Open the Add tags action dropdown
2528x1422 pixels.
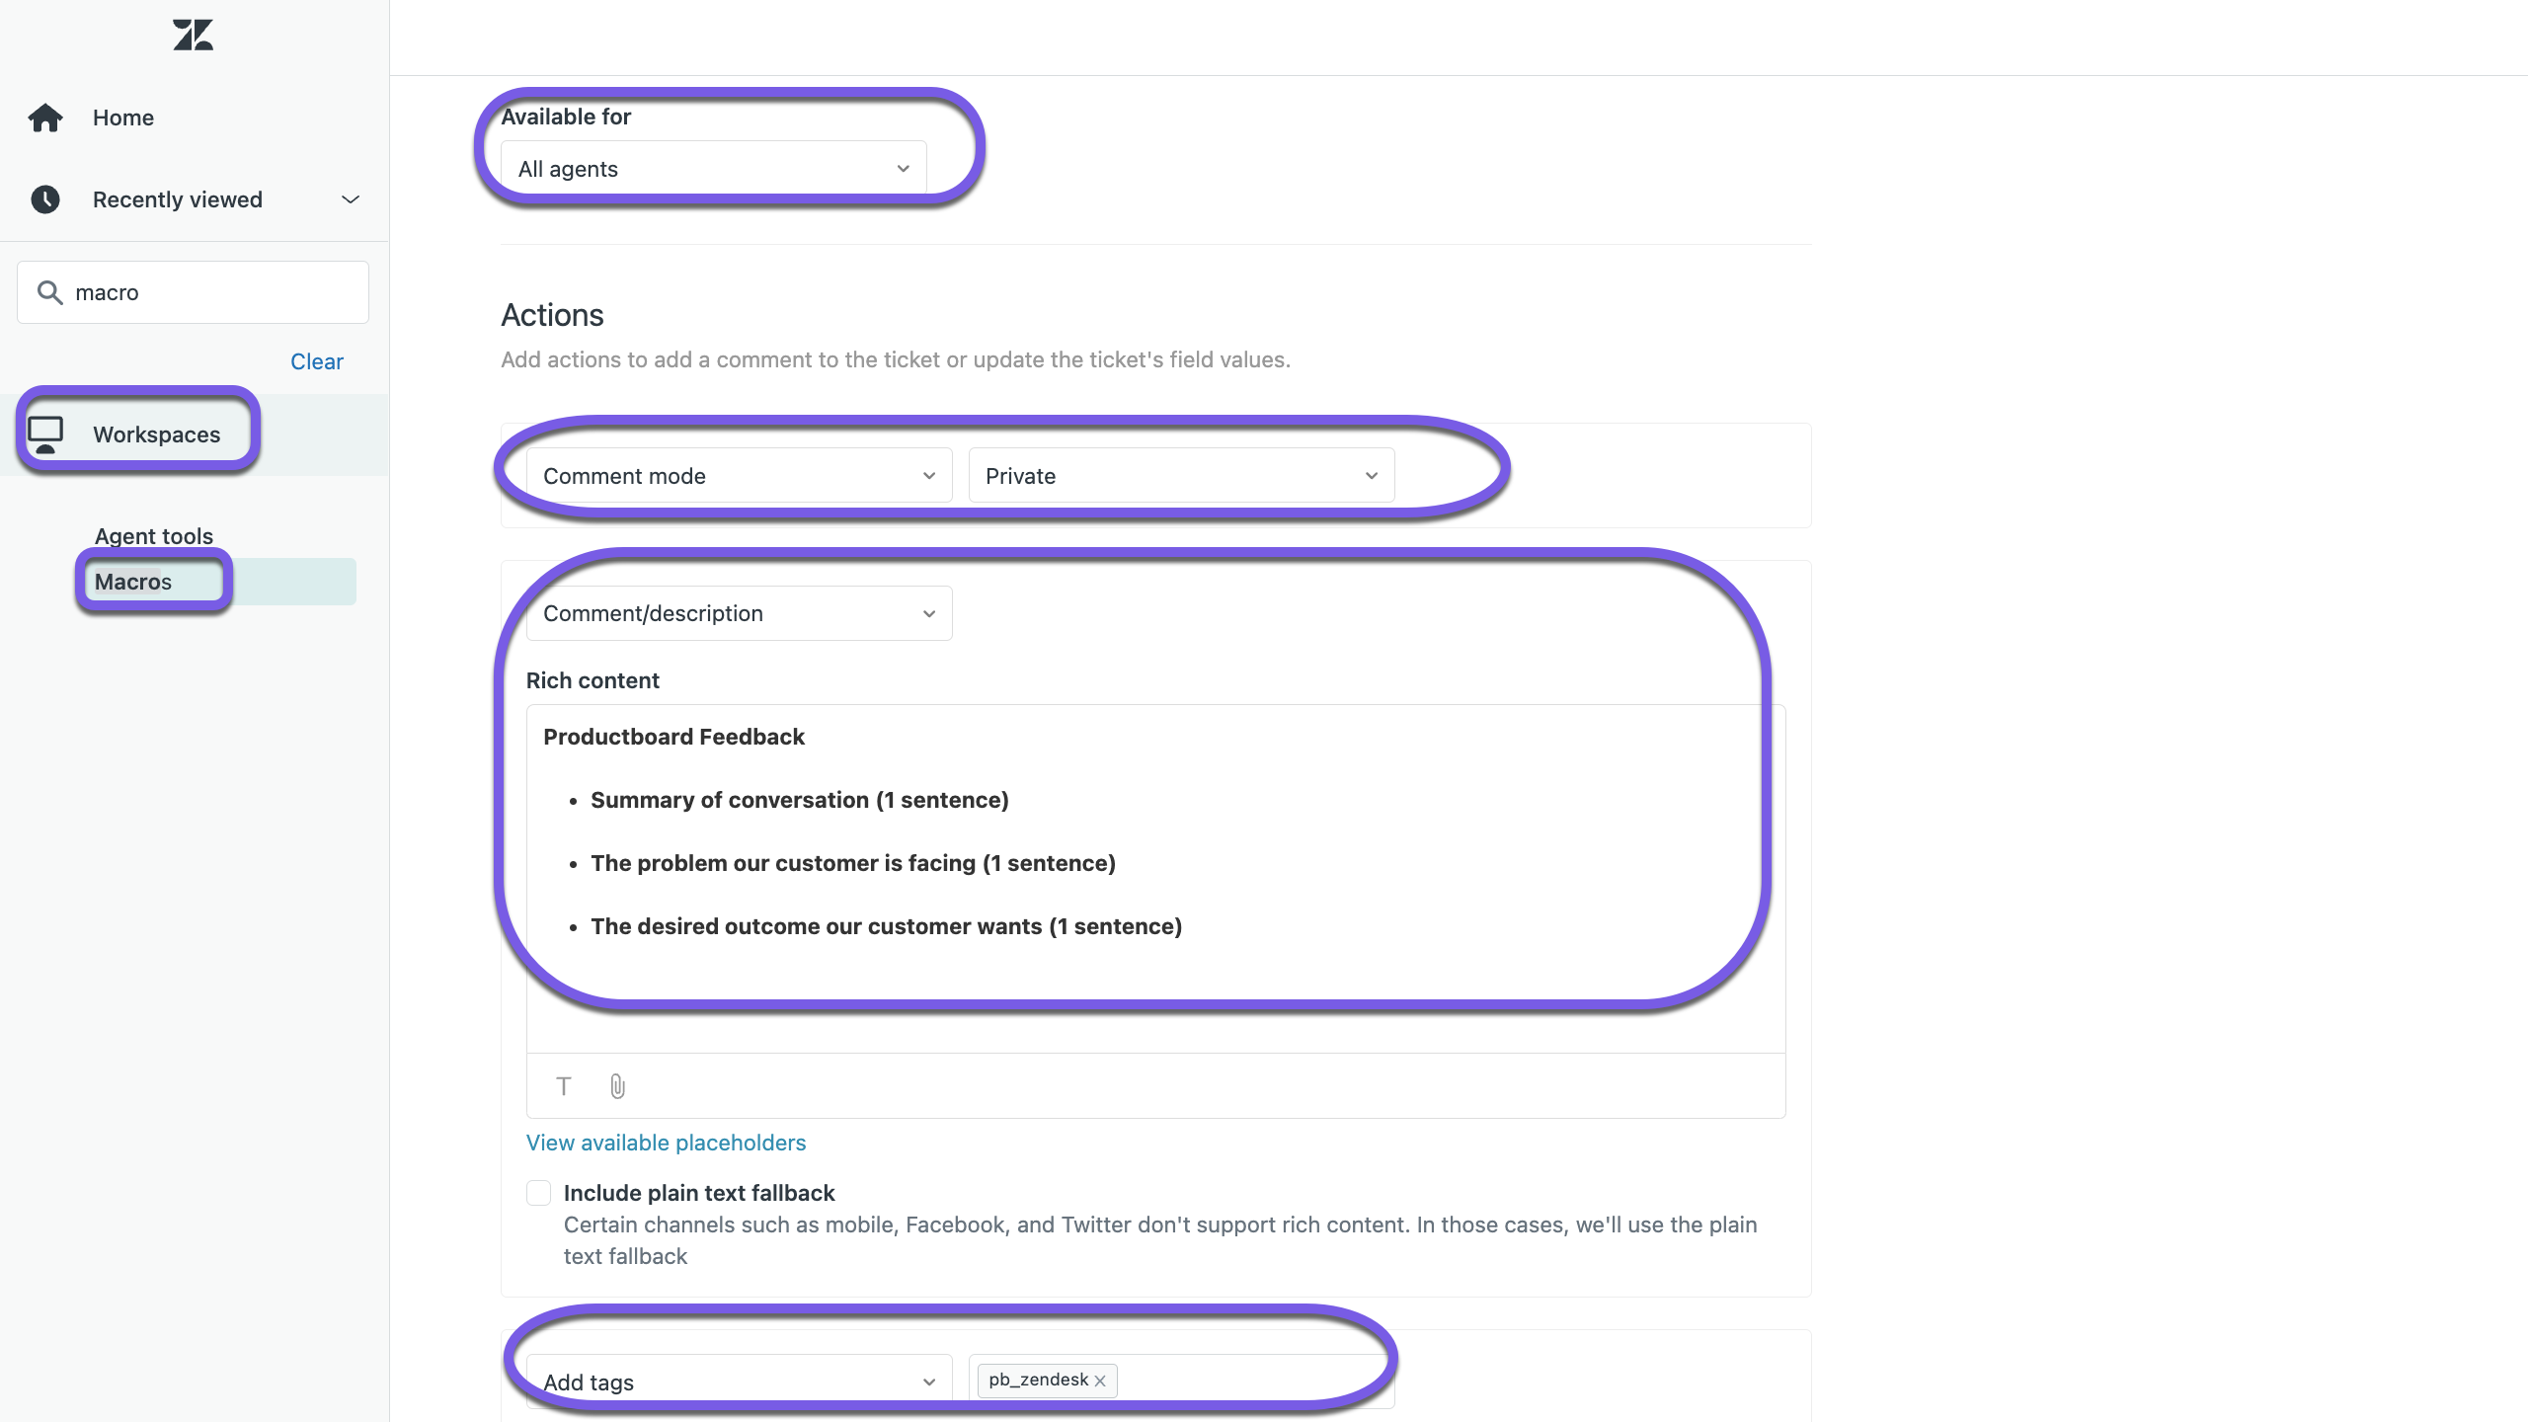(x=739, y=1382)
